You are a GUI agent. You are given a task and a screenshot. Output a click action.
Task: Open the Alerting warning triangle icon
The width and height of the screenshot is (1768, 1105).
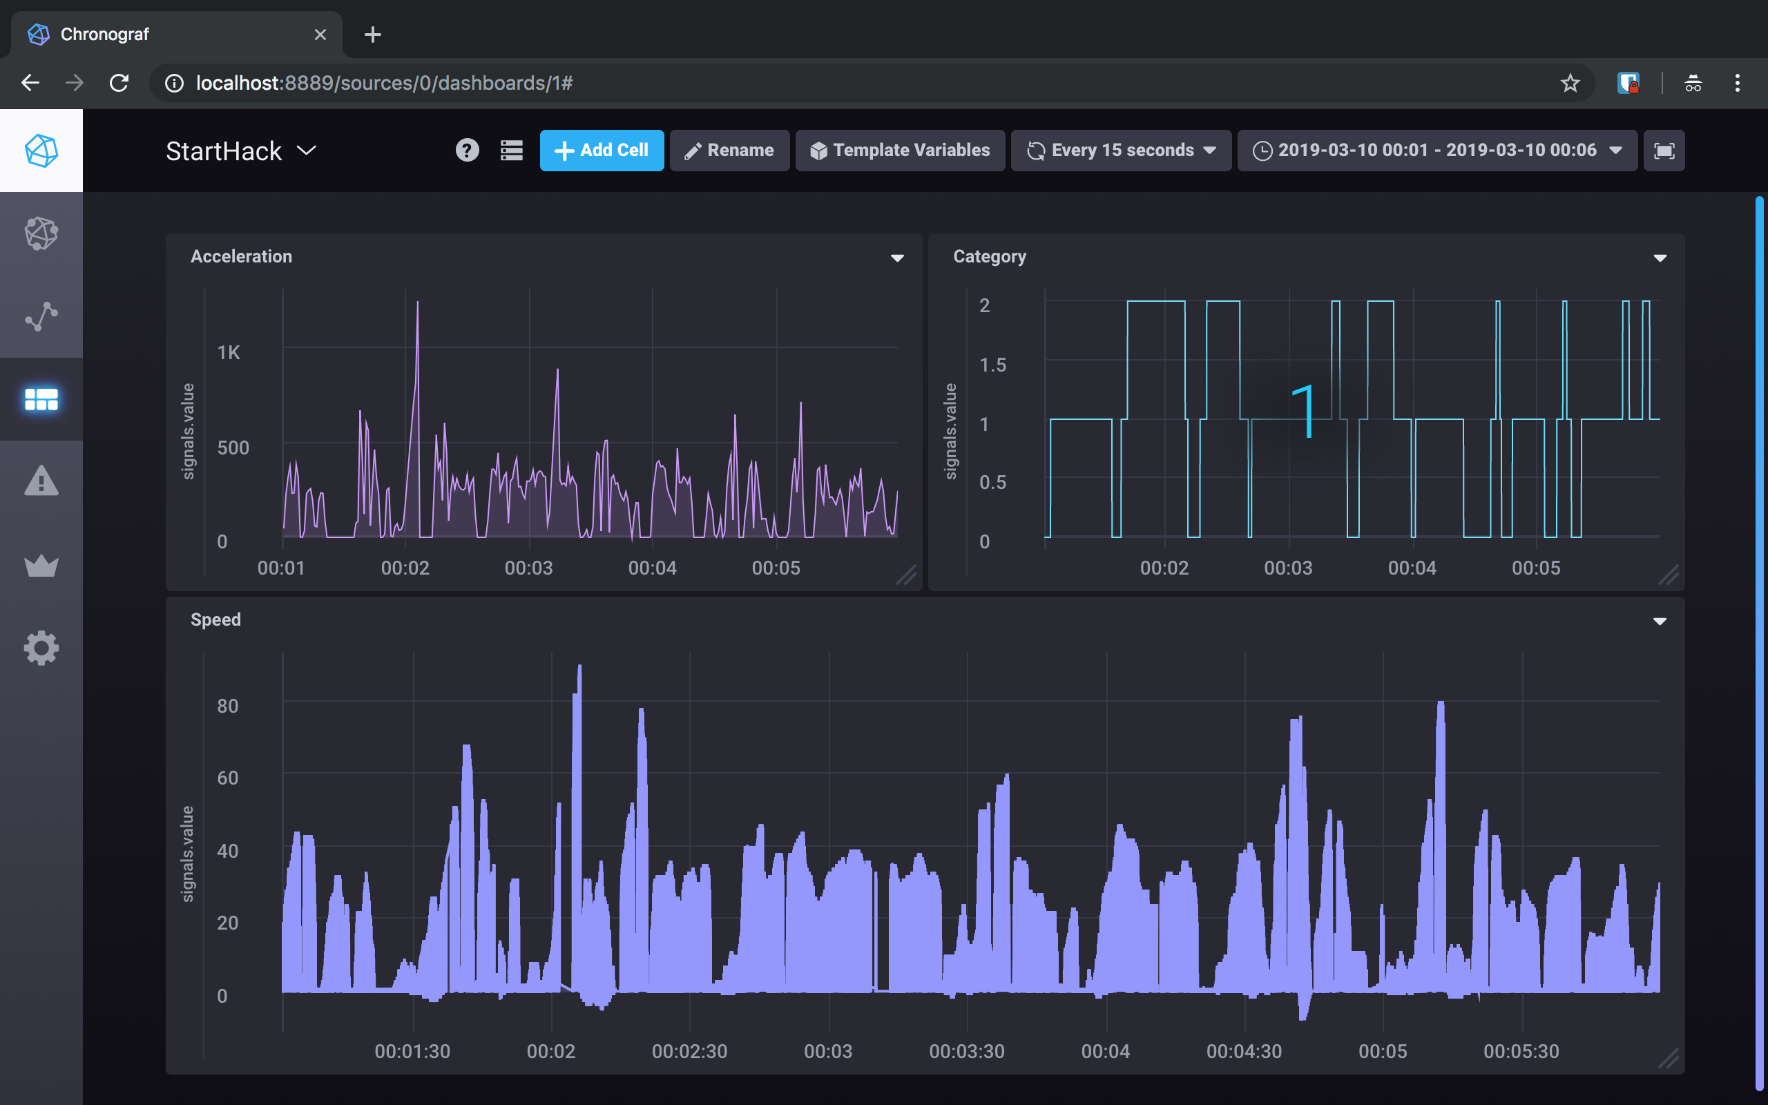pos(41,481)
